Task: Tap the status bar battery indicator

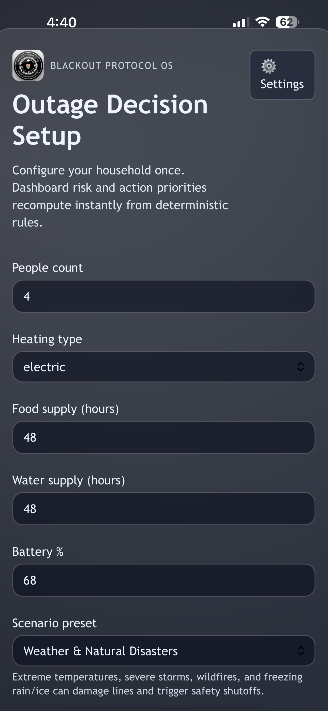Action: coord(287,22)
